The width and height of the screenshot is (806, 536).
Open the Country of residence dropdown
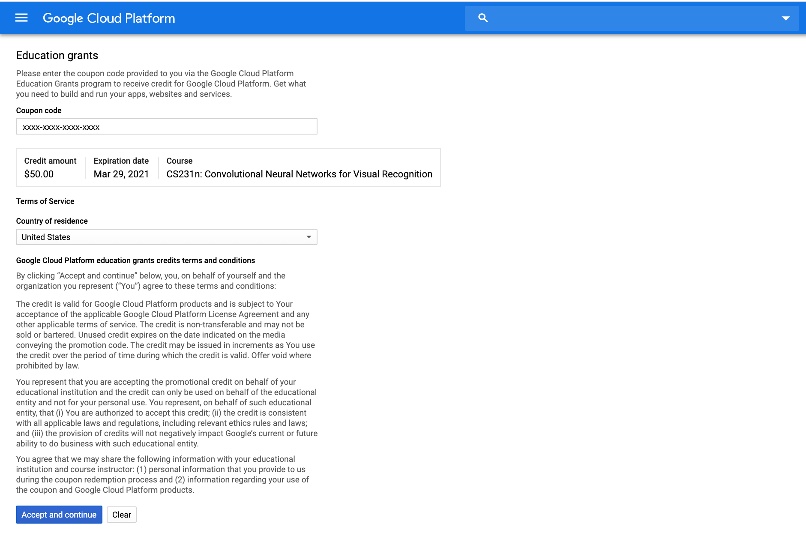[167, 237]
